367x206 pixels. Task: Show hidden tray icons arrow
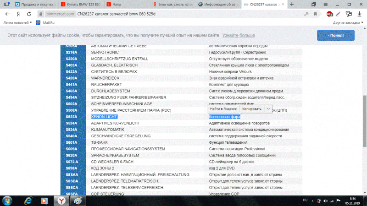[312, 201]
